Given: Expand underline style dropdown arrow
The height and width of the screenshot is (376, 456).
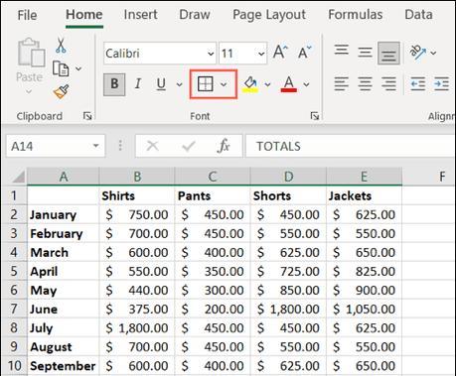Looking at the screenshot, I should click(x=179, y=84).
